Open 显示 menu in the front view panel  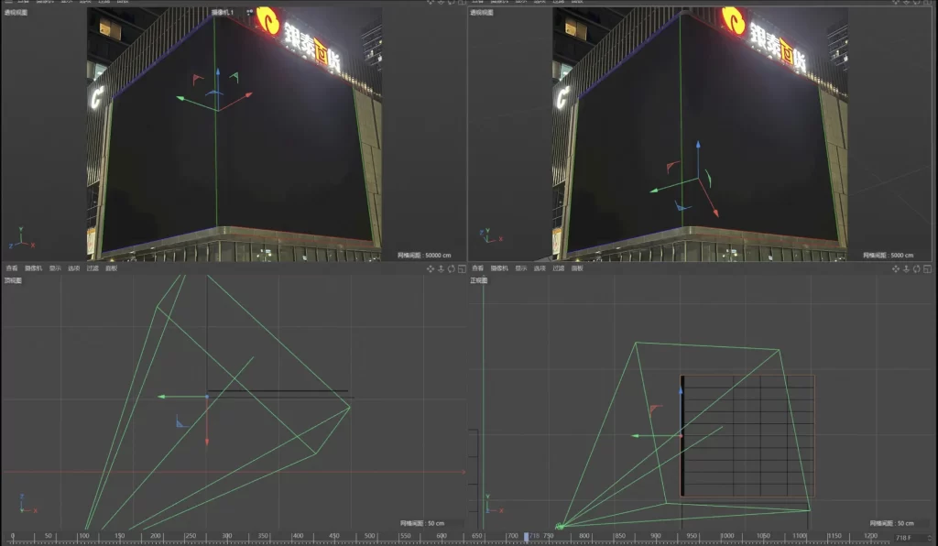pos(521,268)
